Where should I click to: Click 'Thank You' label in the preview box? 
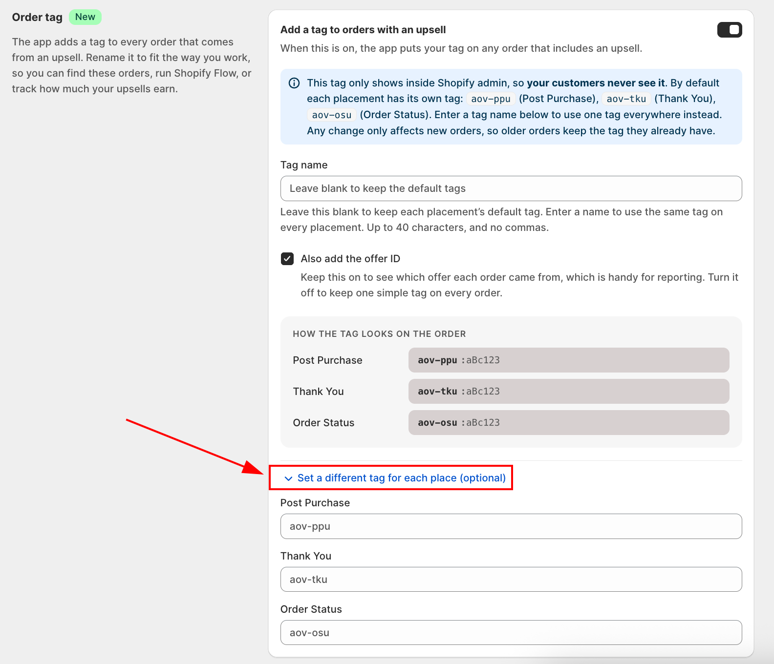pos(319,392)
